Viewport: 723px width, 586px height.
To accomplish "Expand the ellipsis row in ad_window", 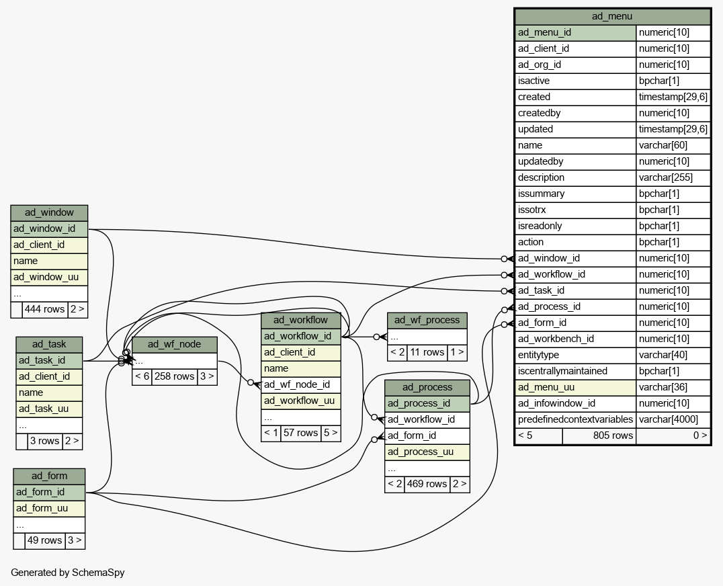I will click(49, 293).
